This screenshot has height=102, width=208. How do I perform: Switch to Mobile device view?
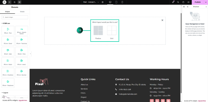tap(122, 2)
